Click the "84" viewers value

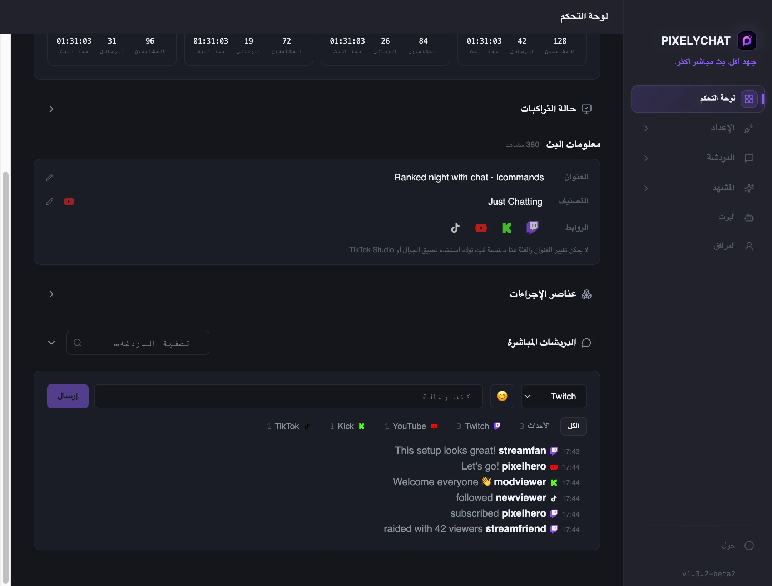pos(423,41)
